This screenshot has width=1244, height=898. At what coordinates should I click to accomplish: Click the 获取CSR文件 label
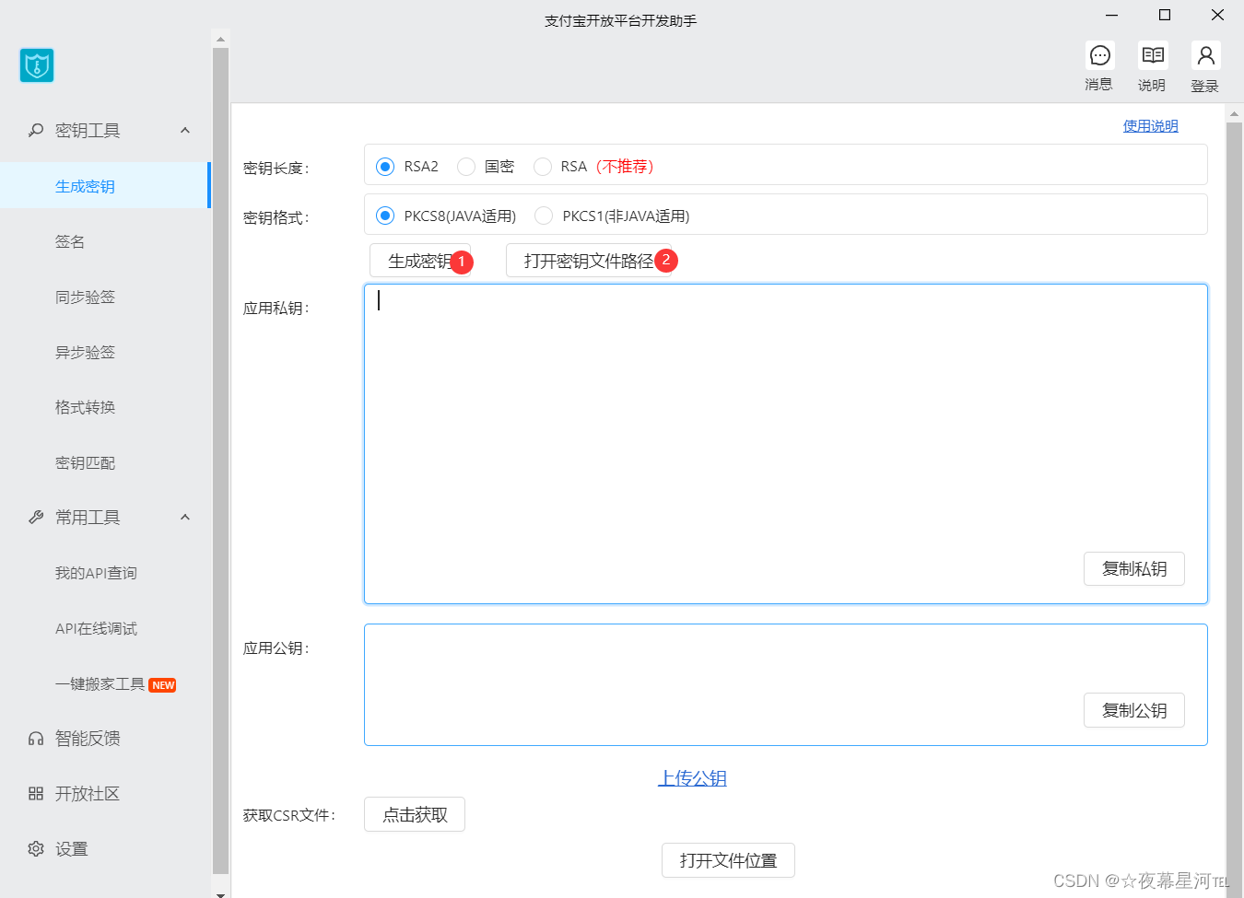click(289, 815)
